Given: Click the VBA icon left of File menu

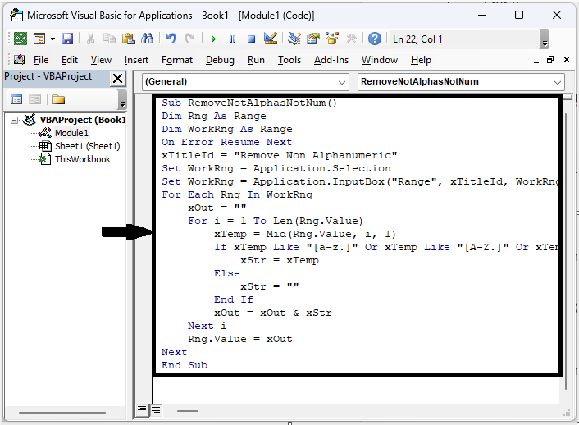Looking at the screenshot, I should [x=19, y=60].
